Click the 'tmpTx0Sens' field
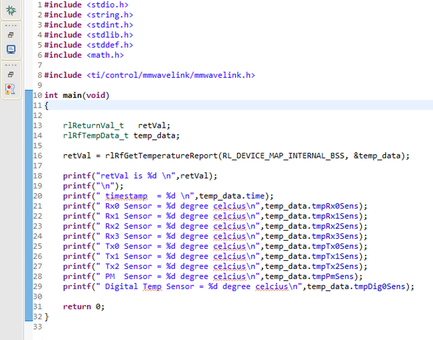The width and height of the screenshot is (433, 340). pos(335,246)
